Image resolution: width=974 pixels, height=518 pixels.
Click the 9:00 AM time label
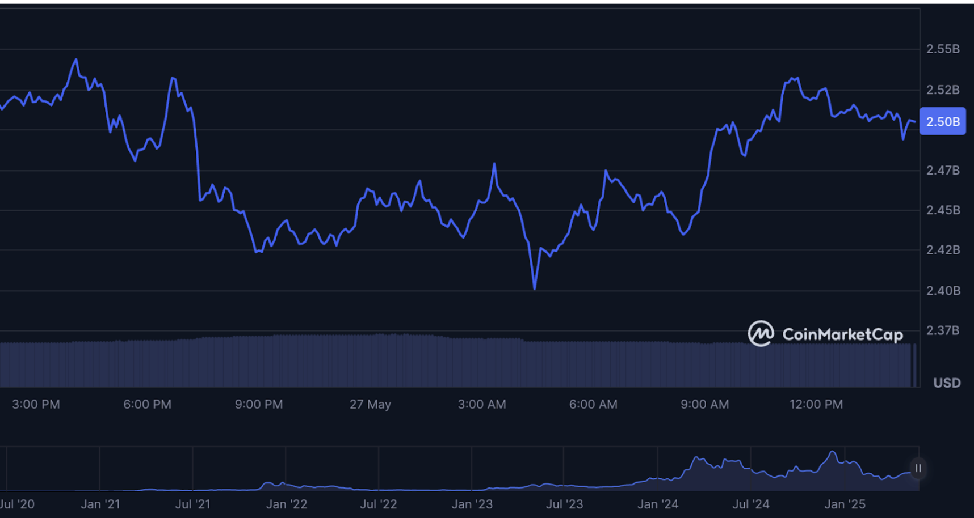tap(705, 404)
